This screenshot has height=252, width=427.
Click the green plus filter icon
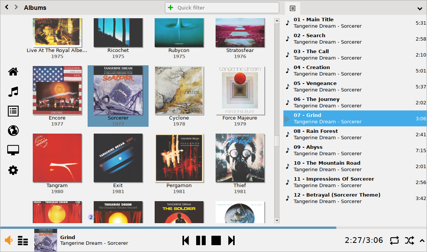coord(171,8)
